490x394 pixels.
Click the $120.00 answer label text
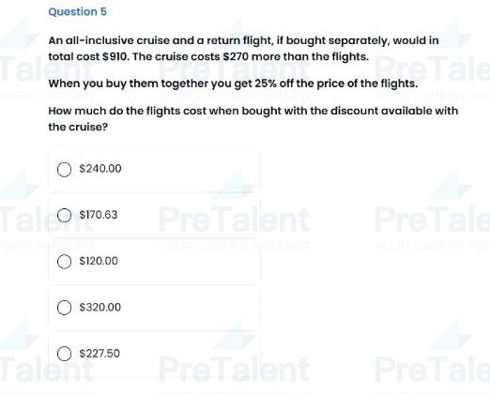[99, 261]
